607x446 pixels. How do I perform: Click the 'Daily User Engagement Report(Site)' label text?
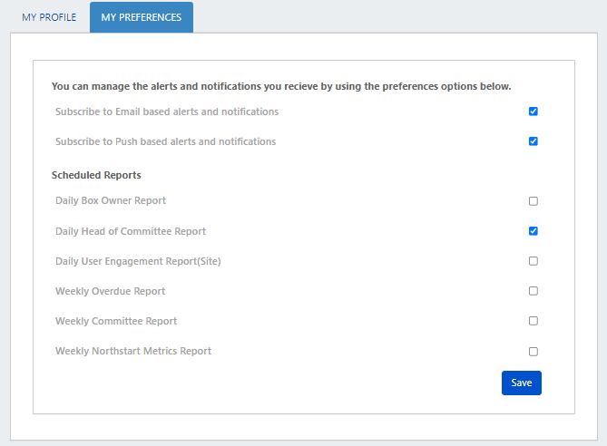point(138,261)
